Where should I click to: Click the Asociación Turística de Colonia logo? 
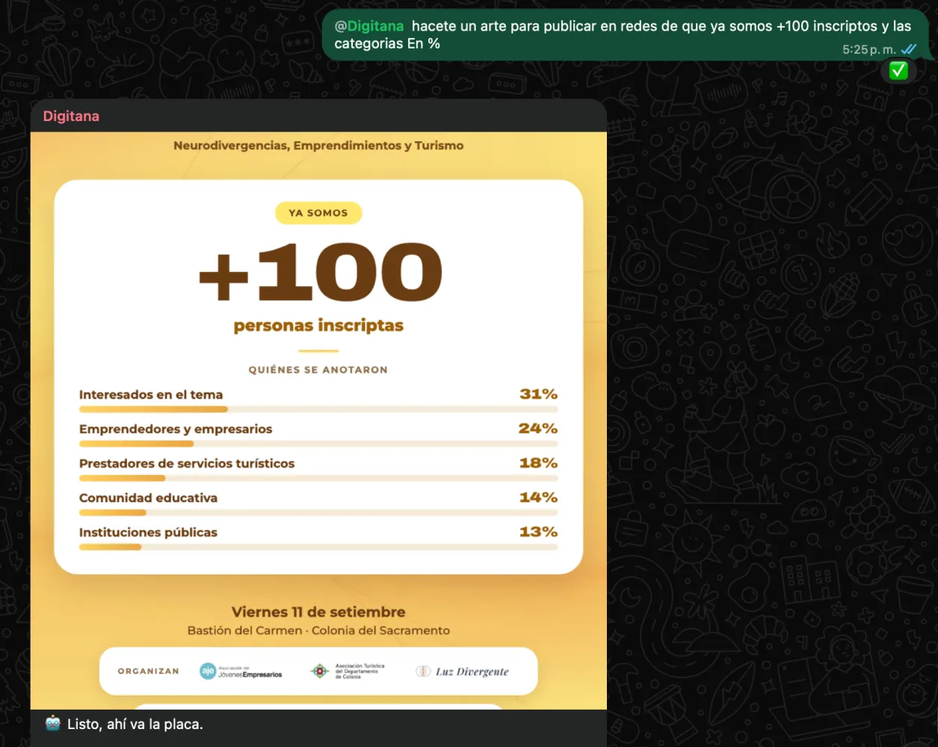(348, 671)
